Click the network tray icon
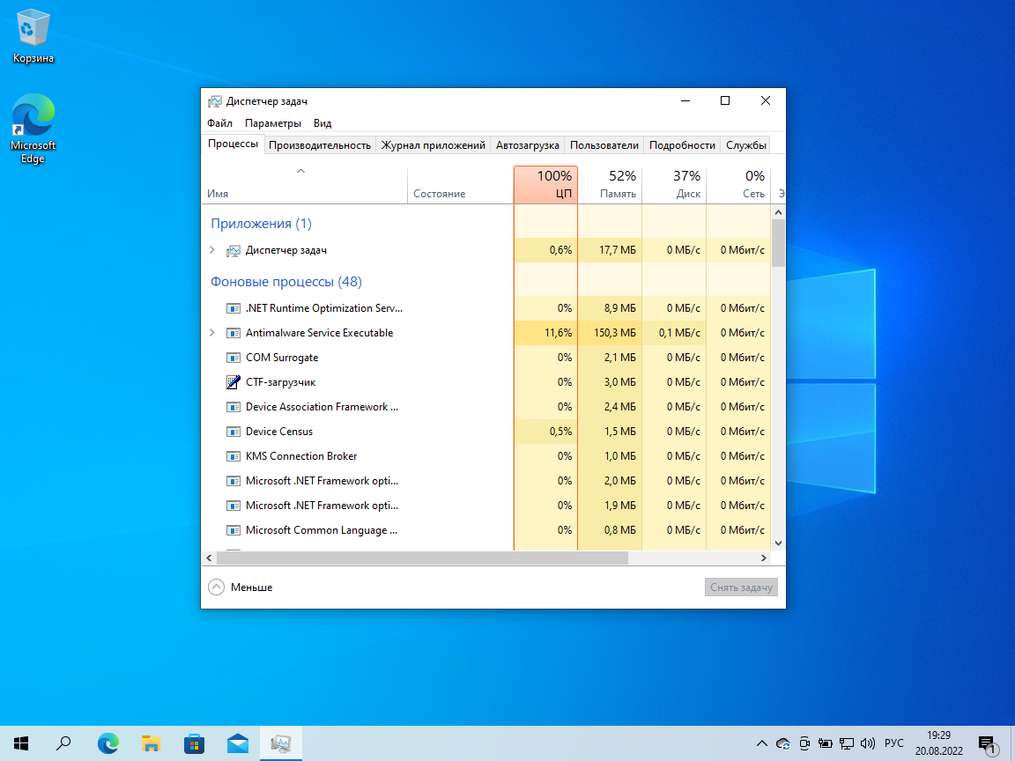 (846, 743)
